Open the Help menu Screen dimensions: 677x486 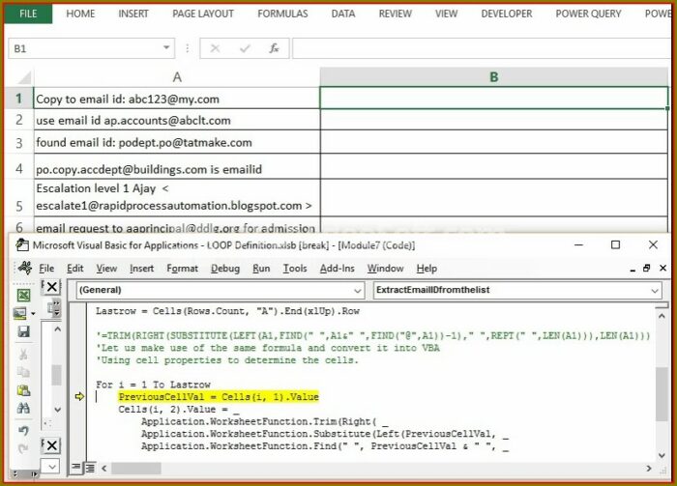tap(427, 269)
